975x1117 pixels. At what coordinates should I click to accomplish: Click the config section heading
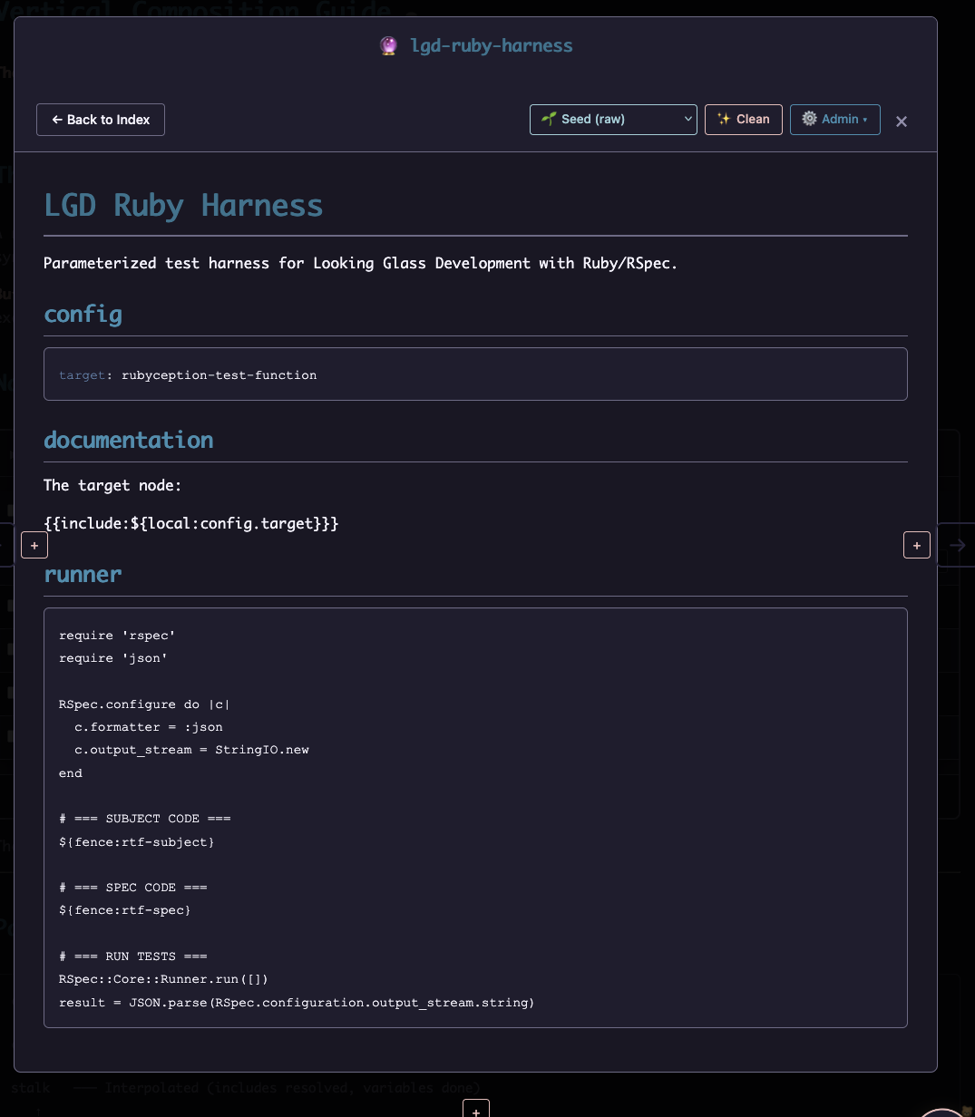(x=83, y=315)
